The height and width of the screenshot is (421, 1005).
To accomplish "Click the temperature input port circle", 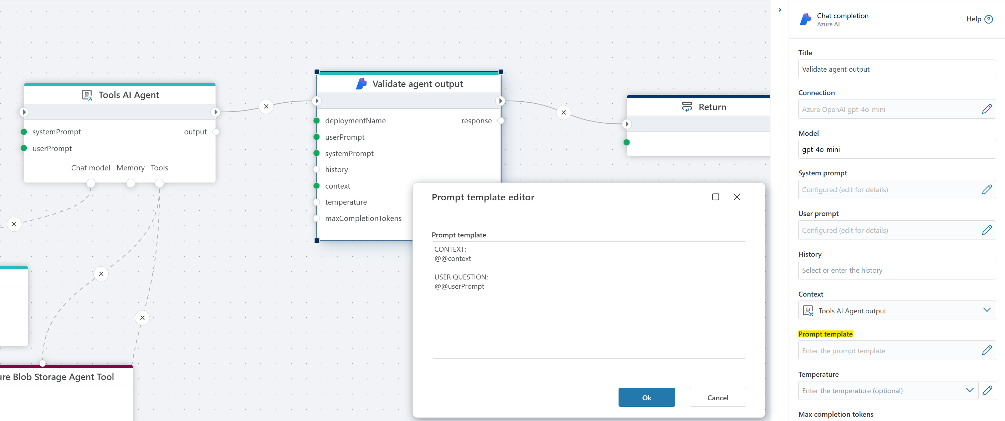I will 317,202.
